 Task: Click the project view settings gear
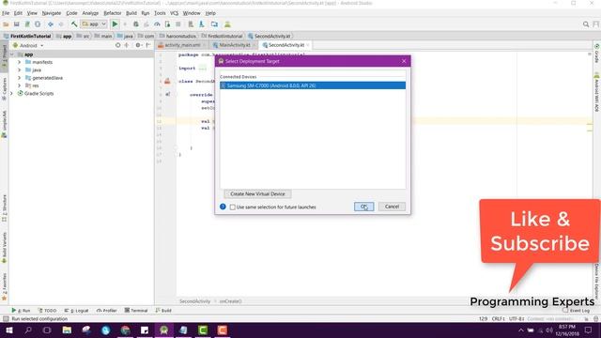pyautogui.click(x=138, y=45)
